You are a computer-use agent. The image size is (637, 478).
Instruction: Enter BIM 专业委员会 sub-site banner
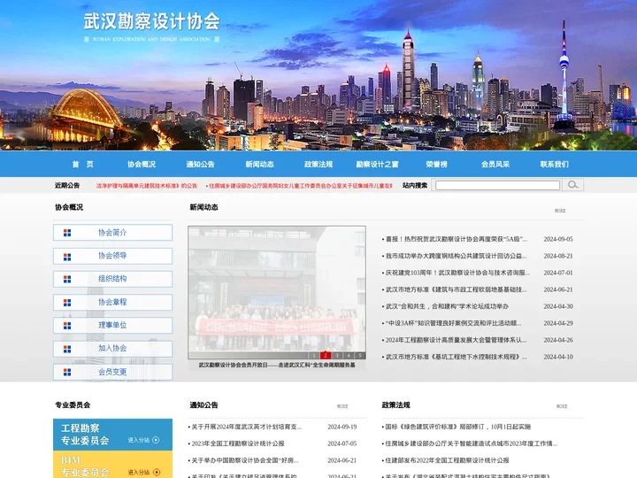point(112,465)
